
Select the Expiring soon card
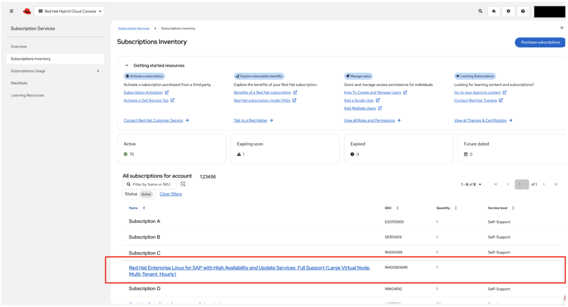click(285, 149)
